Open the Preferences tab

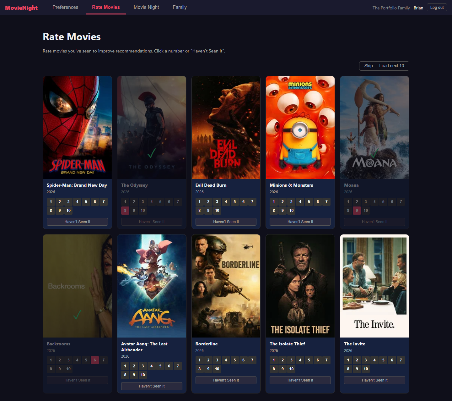click(65, 7)
